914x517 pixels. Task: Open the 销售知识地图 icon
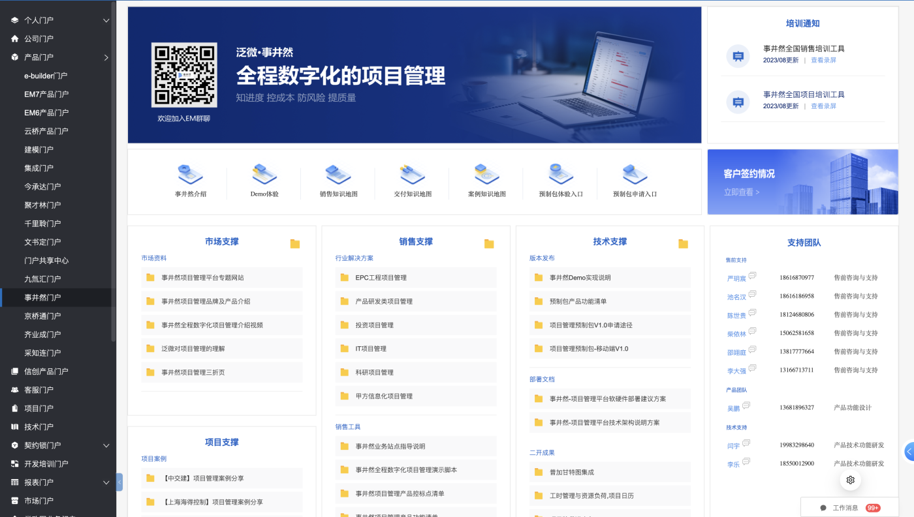[x=338, y=175]
